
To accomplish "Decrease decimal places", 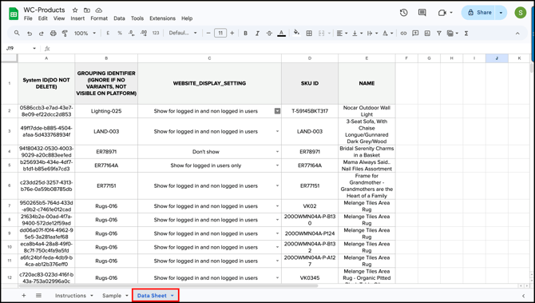I will click(132, 33).
